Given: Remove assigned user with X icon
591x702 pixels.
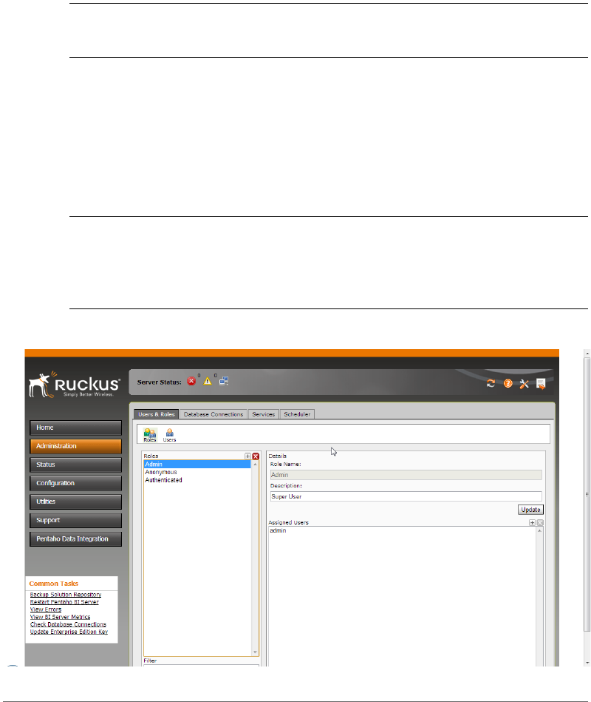Looking at the screenshot, I should click(x=540, y=522).
